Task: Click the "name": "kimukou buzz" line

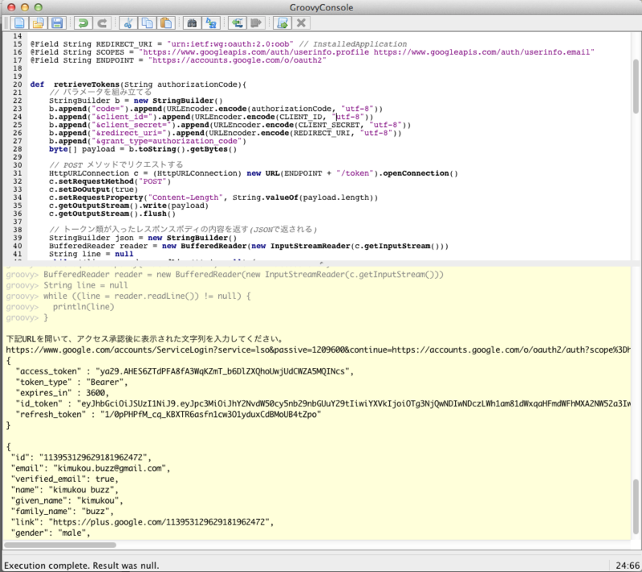Action: click(x=65, y=489)
